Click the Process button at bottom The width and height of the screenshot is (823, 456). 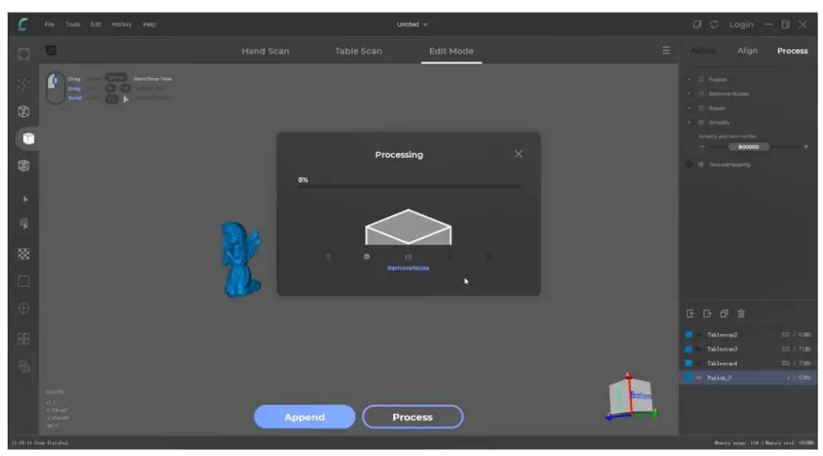[413, 416]
